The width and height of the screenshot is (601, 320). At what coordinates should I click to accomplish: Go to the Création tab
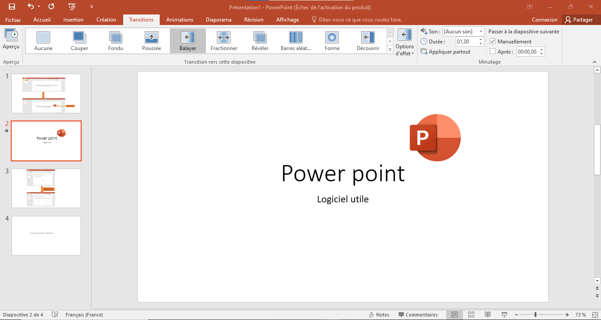tap(106, 20)
